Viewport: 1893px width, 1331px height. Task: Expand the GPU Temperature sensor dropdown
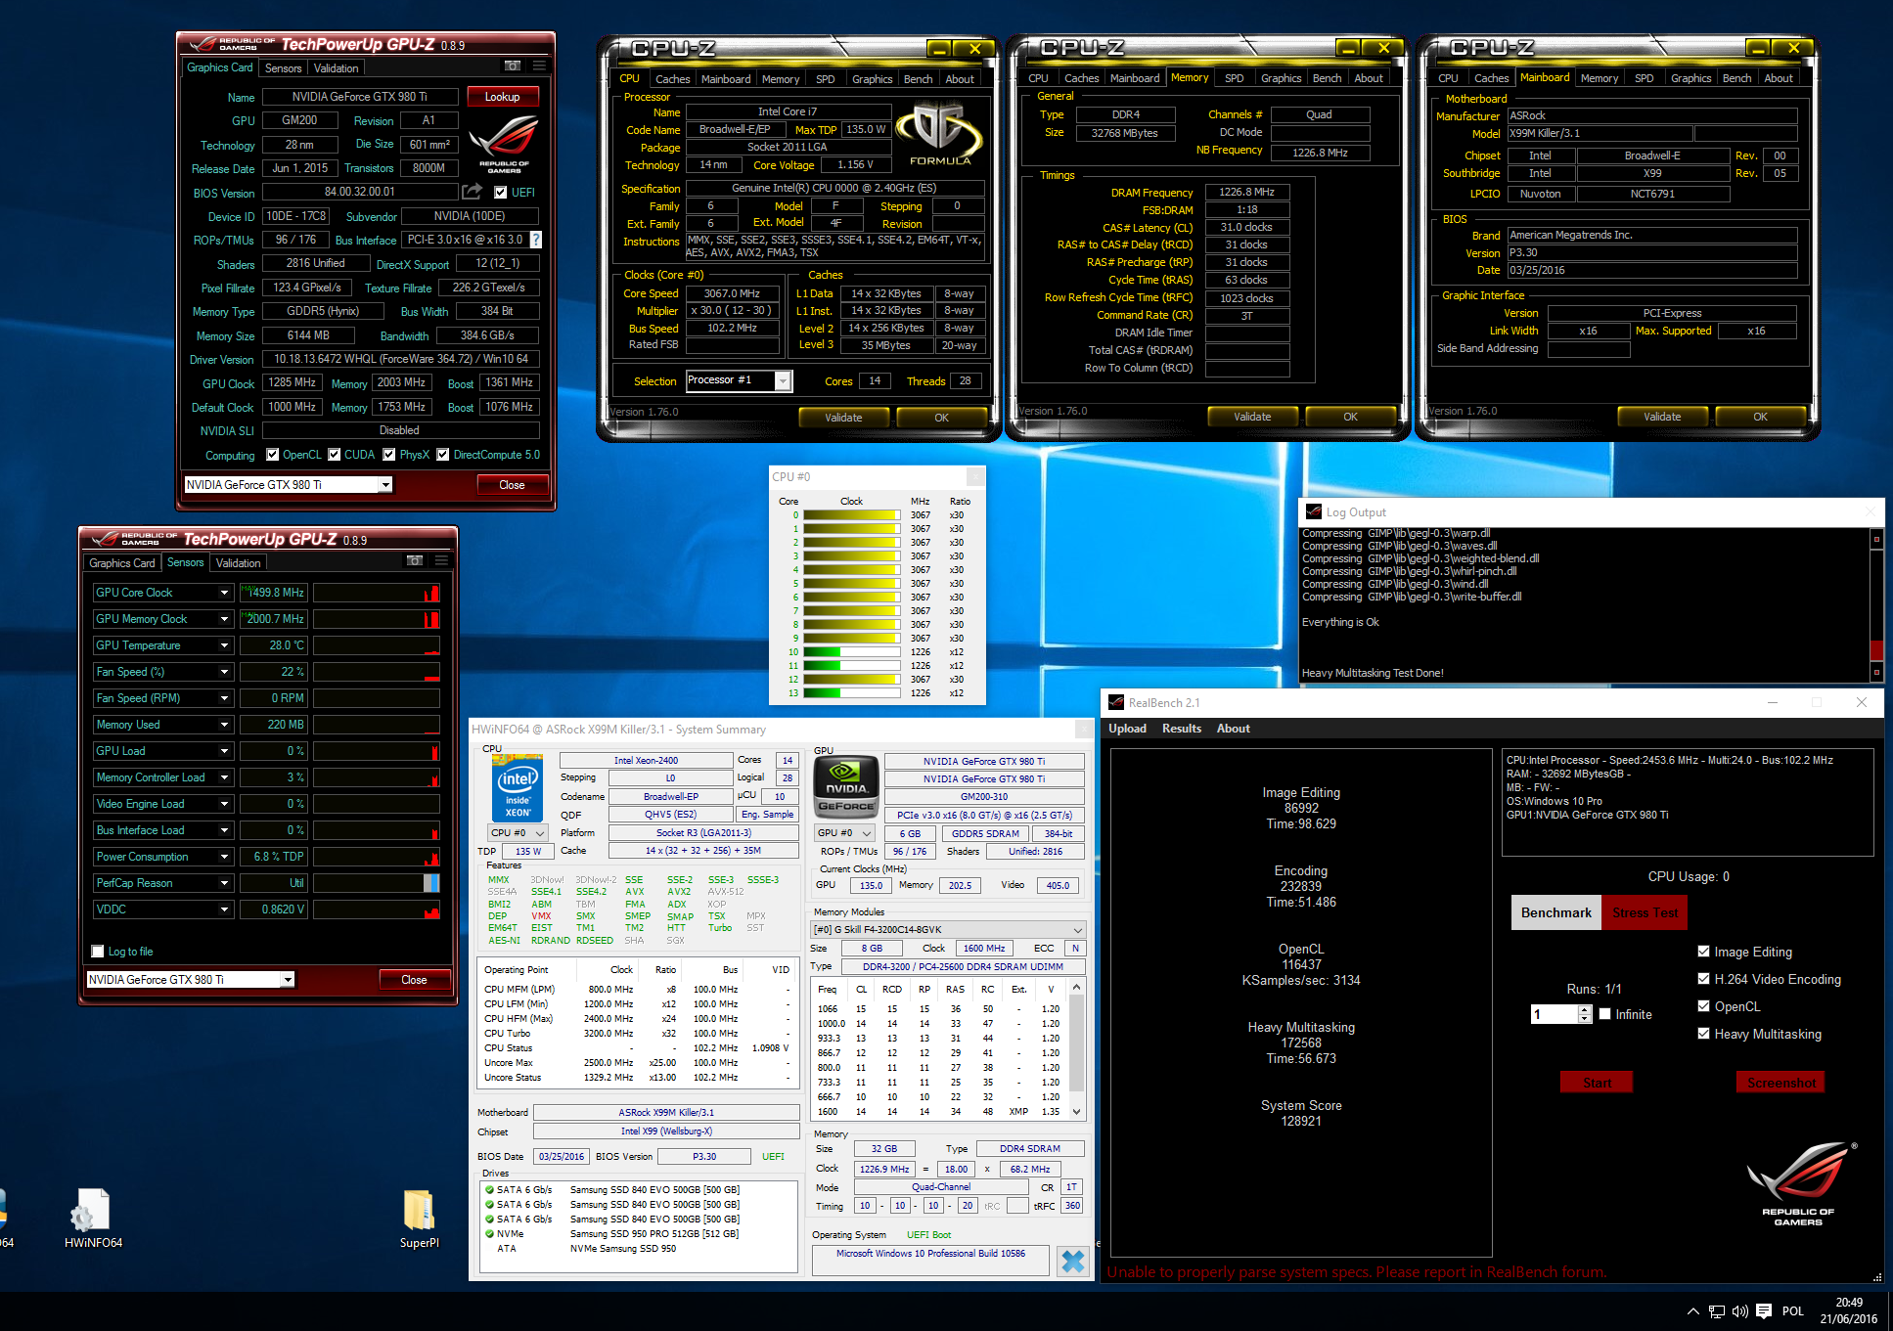pyautogui.click(x=224, y=645)
